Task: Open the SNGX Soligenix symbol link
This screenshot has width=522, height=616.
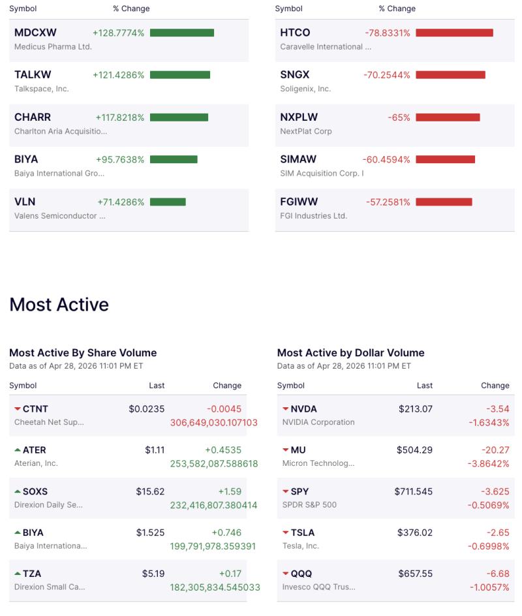Action: tap(295, 75)
